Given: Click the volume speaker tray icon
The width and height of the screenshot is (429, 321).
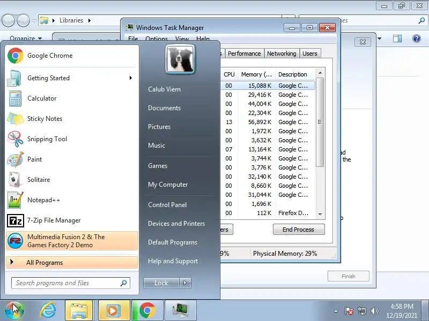Looking at the screenshot, I should tap(374, 311).
